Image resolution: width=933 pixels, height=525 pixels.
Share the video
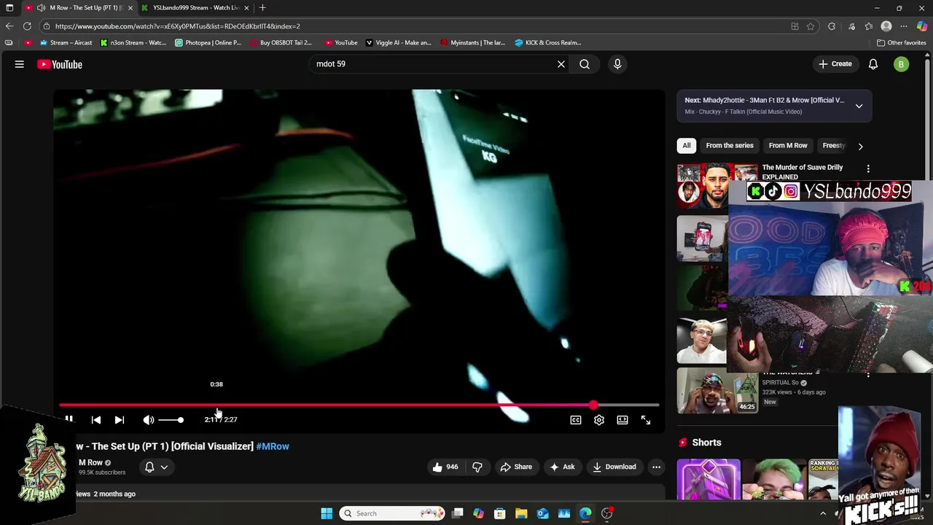[516, 467]
